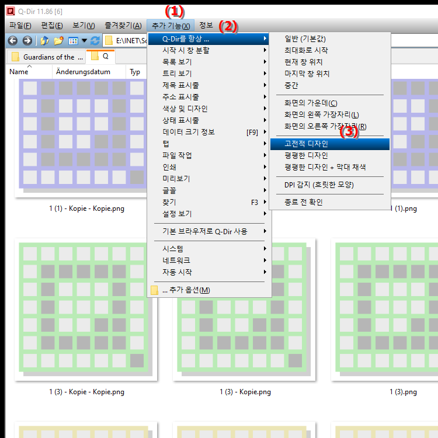Expand the 목록 보기 submenu
Image resolution: width=438 pixels, height=438 pixels.
click(x=208, y=62)
